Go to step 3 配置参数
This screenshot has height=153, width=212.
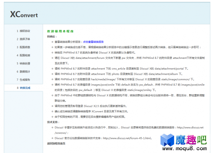point(23,47)
